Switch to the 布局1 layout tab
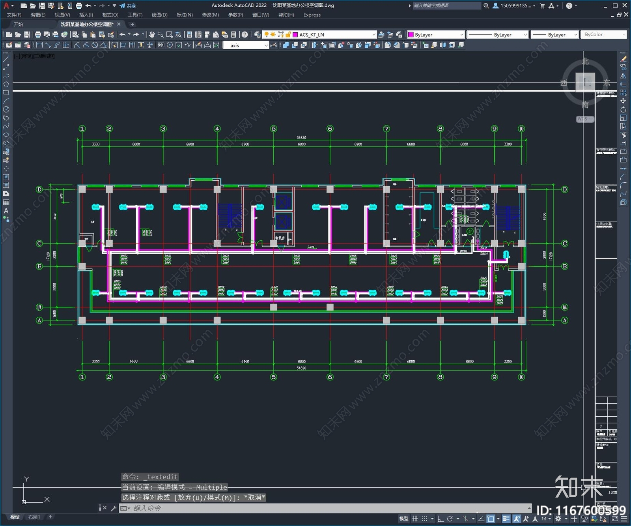Viewport: 631px width, 526px height. pyautogui.click(x=34, y=517)
